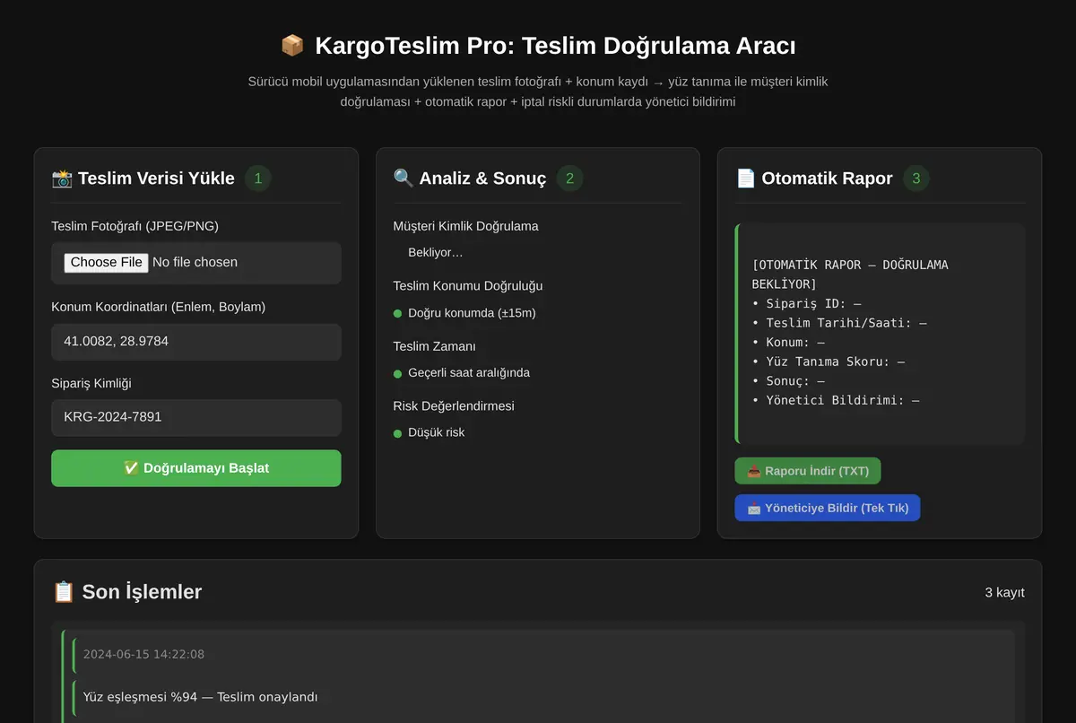This screenshot has width=1076, height=723.
Task: Click the 'Müşteri Kimlik Doğrulama' label
Action: tap(465, 226)
